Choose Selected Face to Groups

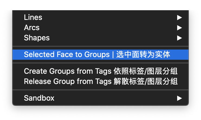pyautogui.click(x=100, y=55)
